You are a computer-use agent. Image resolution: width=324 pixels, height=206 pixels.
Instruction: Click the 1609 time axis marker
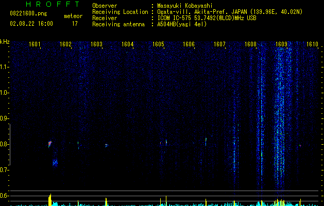click(281, 44)
